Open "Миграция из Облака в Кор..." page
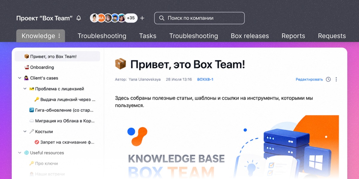Screen dimensions: 359x179 [x=62, y=121]
